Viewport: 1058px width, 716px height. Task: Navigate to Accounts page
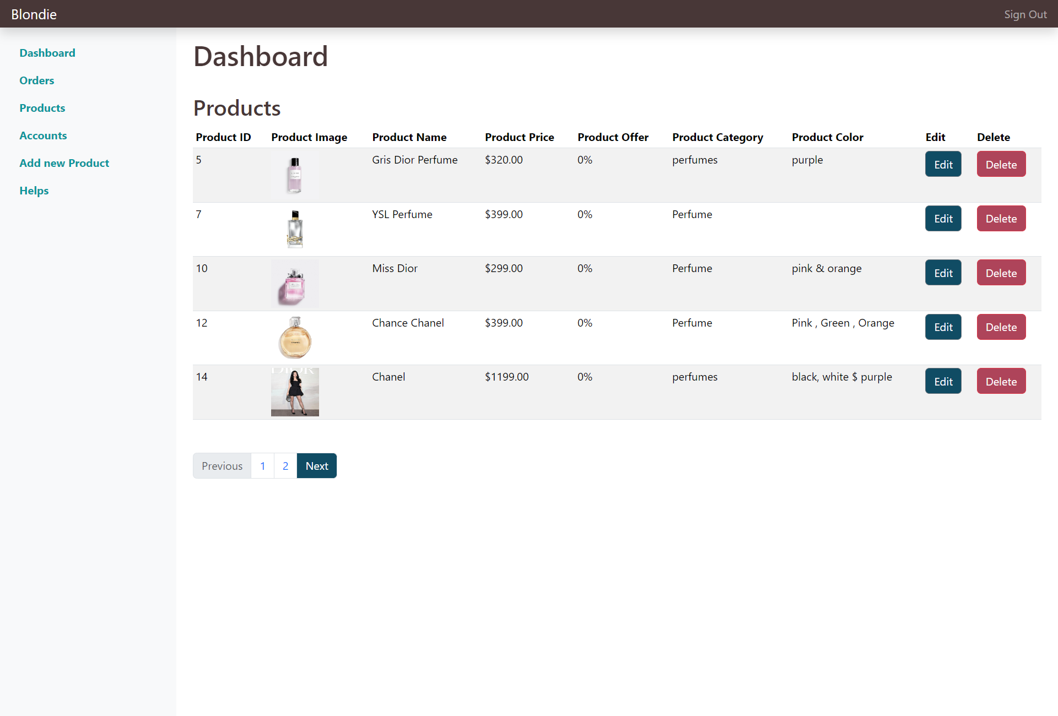click(x=43, y=135)
